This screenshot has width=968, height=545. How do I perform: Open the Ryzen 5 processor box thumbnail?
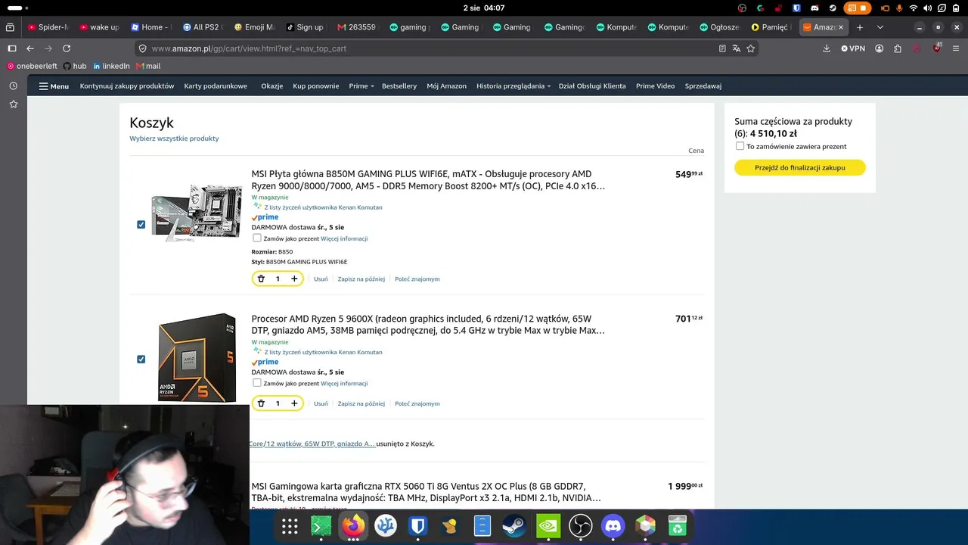point(197,357)
